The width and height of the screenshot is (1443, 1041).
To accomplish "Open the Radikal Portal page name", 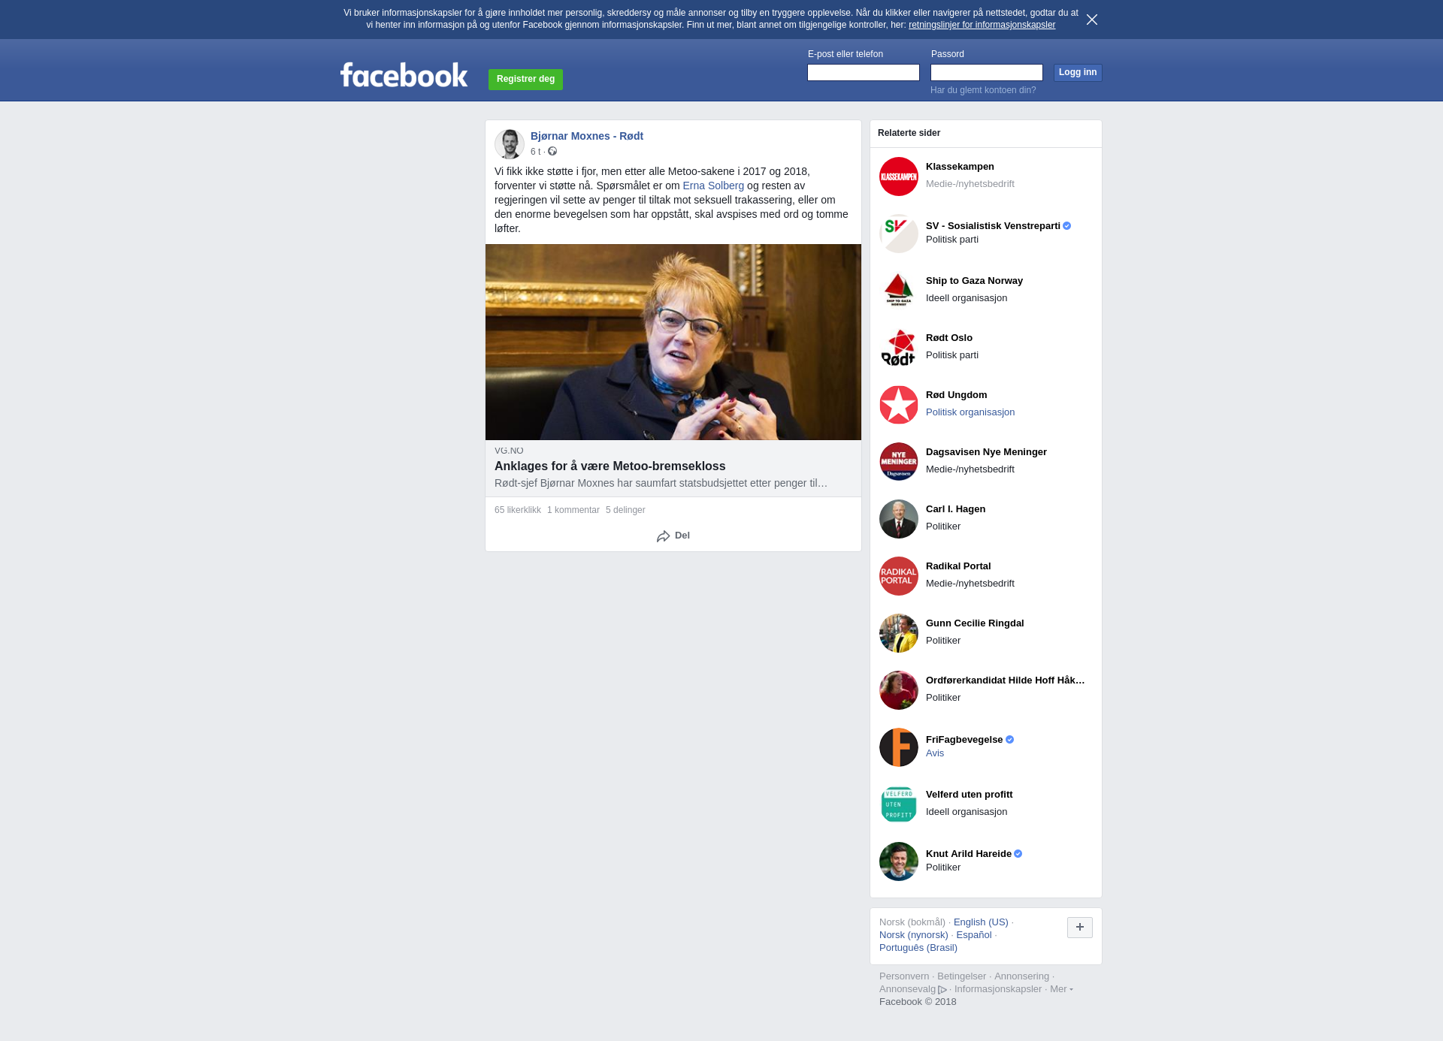I will coord(958,566).
